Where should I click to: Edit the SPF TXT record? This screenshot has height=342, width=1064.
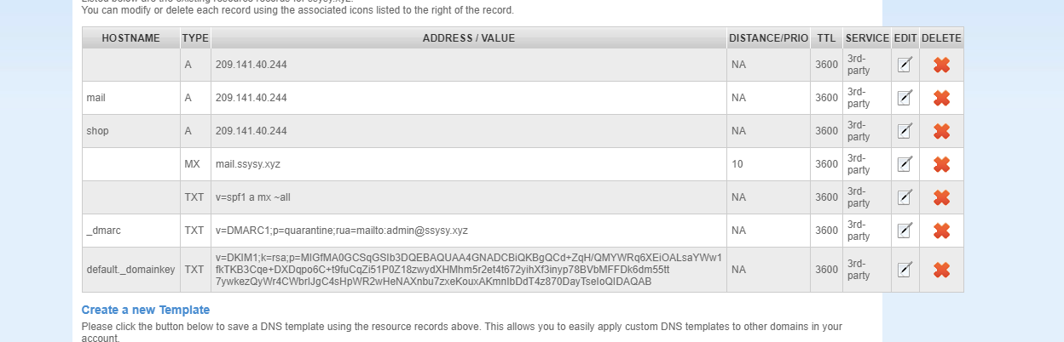point(905,197)
